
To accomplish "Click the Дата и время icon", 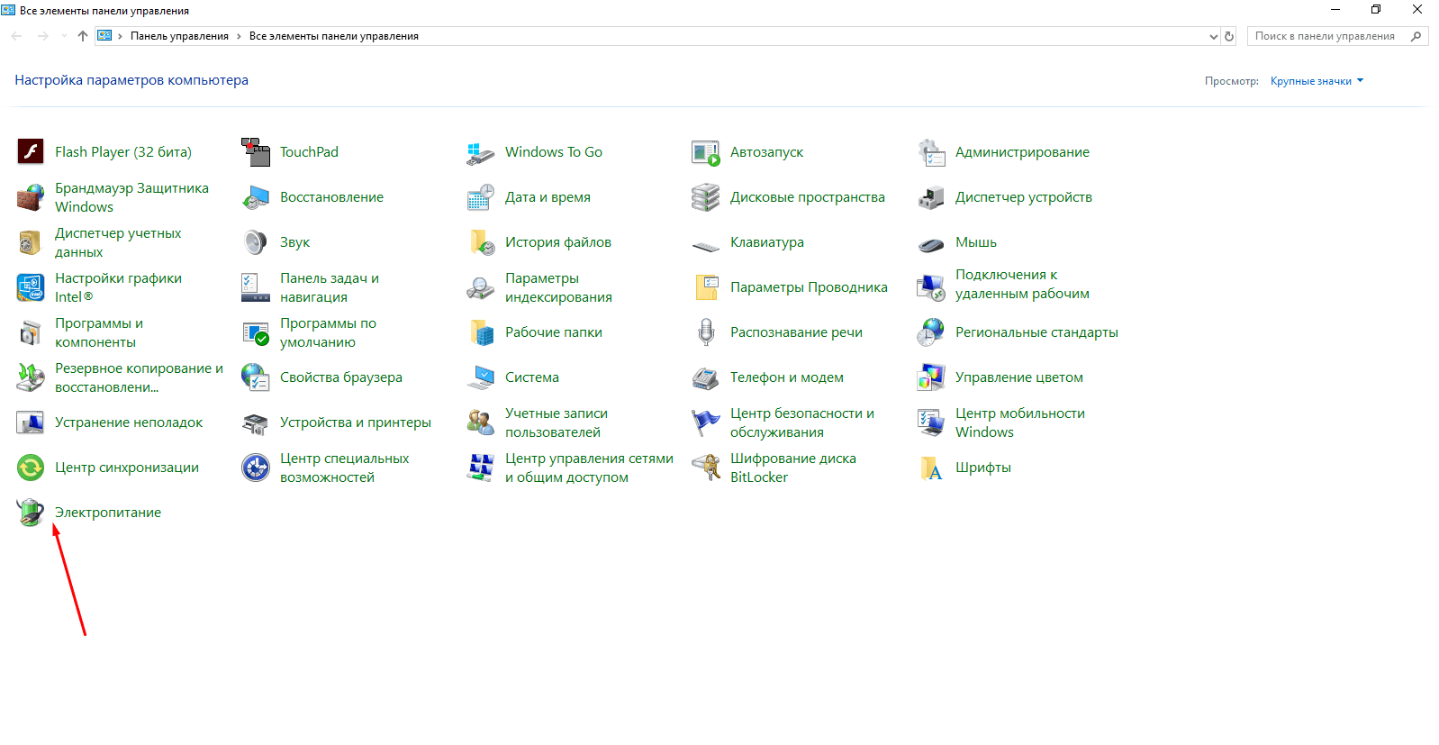I will [481, 197].
